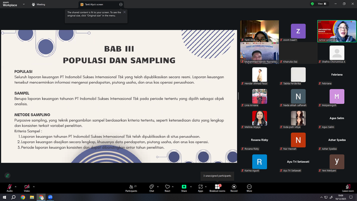Viewport: 357px width, 201px height.
Task: Click the Febriana participant name
Action: (337, 74)
